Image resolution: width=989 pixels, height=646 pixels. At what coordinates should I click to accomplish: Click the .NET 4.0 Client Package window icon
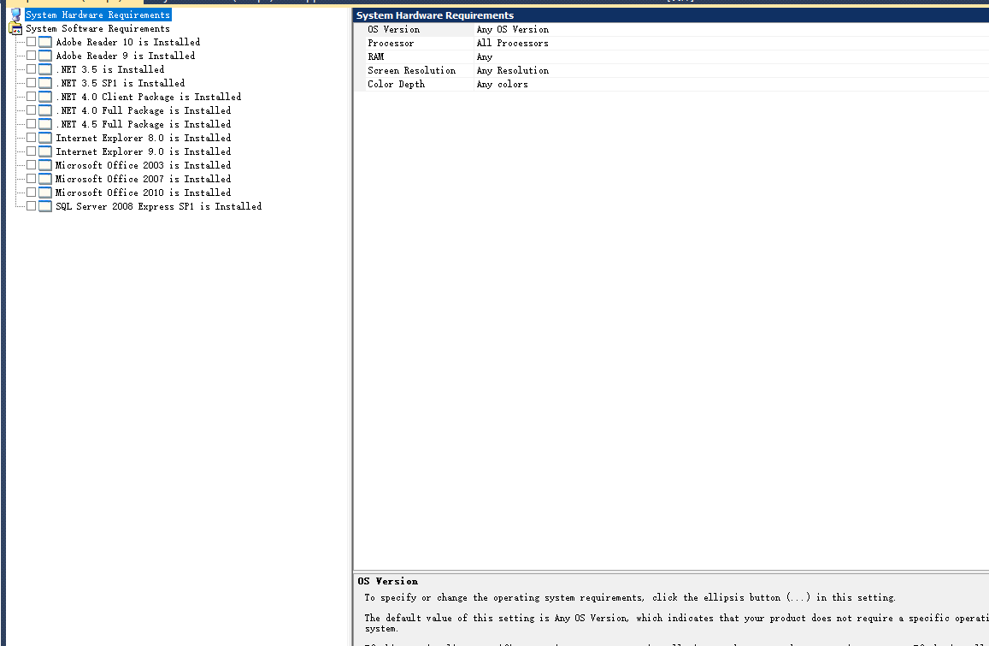[x=44, y=97]
